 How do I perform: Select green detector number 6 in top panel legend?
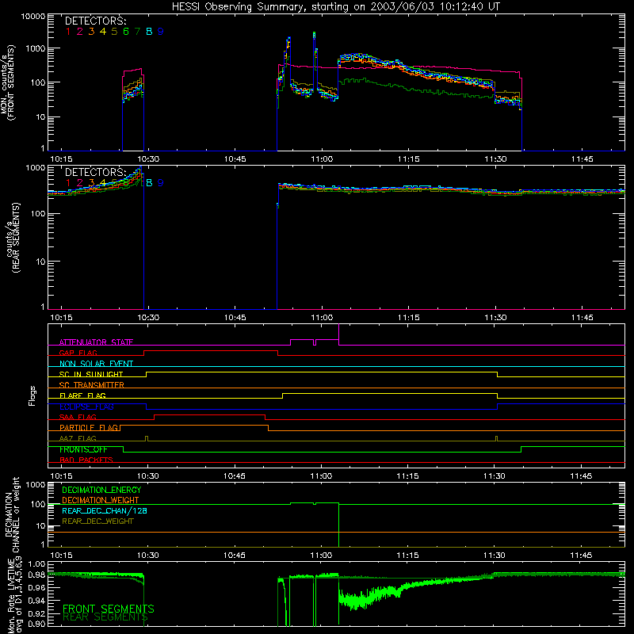pyautogui.click(x=126, y=31)
